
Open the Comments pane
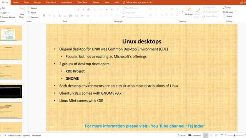[194, 135]
